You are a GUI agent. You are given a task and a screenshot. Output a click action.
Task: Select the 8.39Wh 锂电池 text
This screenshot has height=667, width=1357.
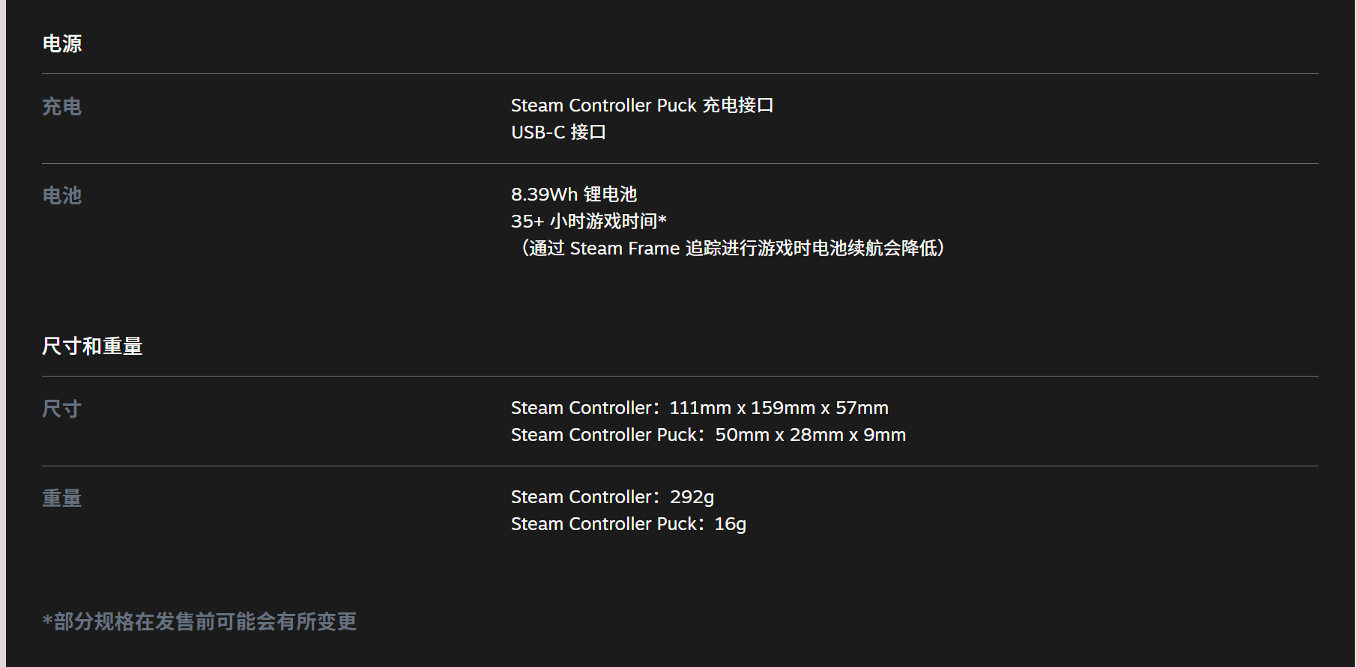(x=574, y=195)
